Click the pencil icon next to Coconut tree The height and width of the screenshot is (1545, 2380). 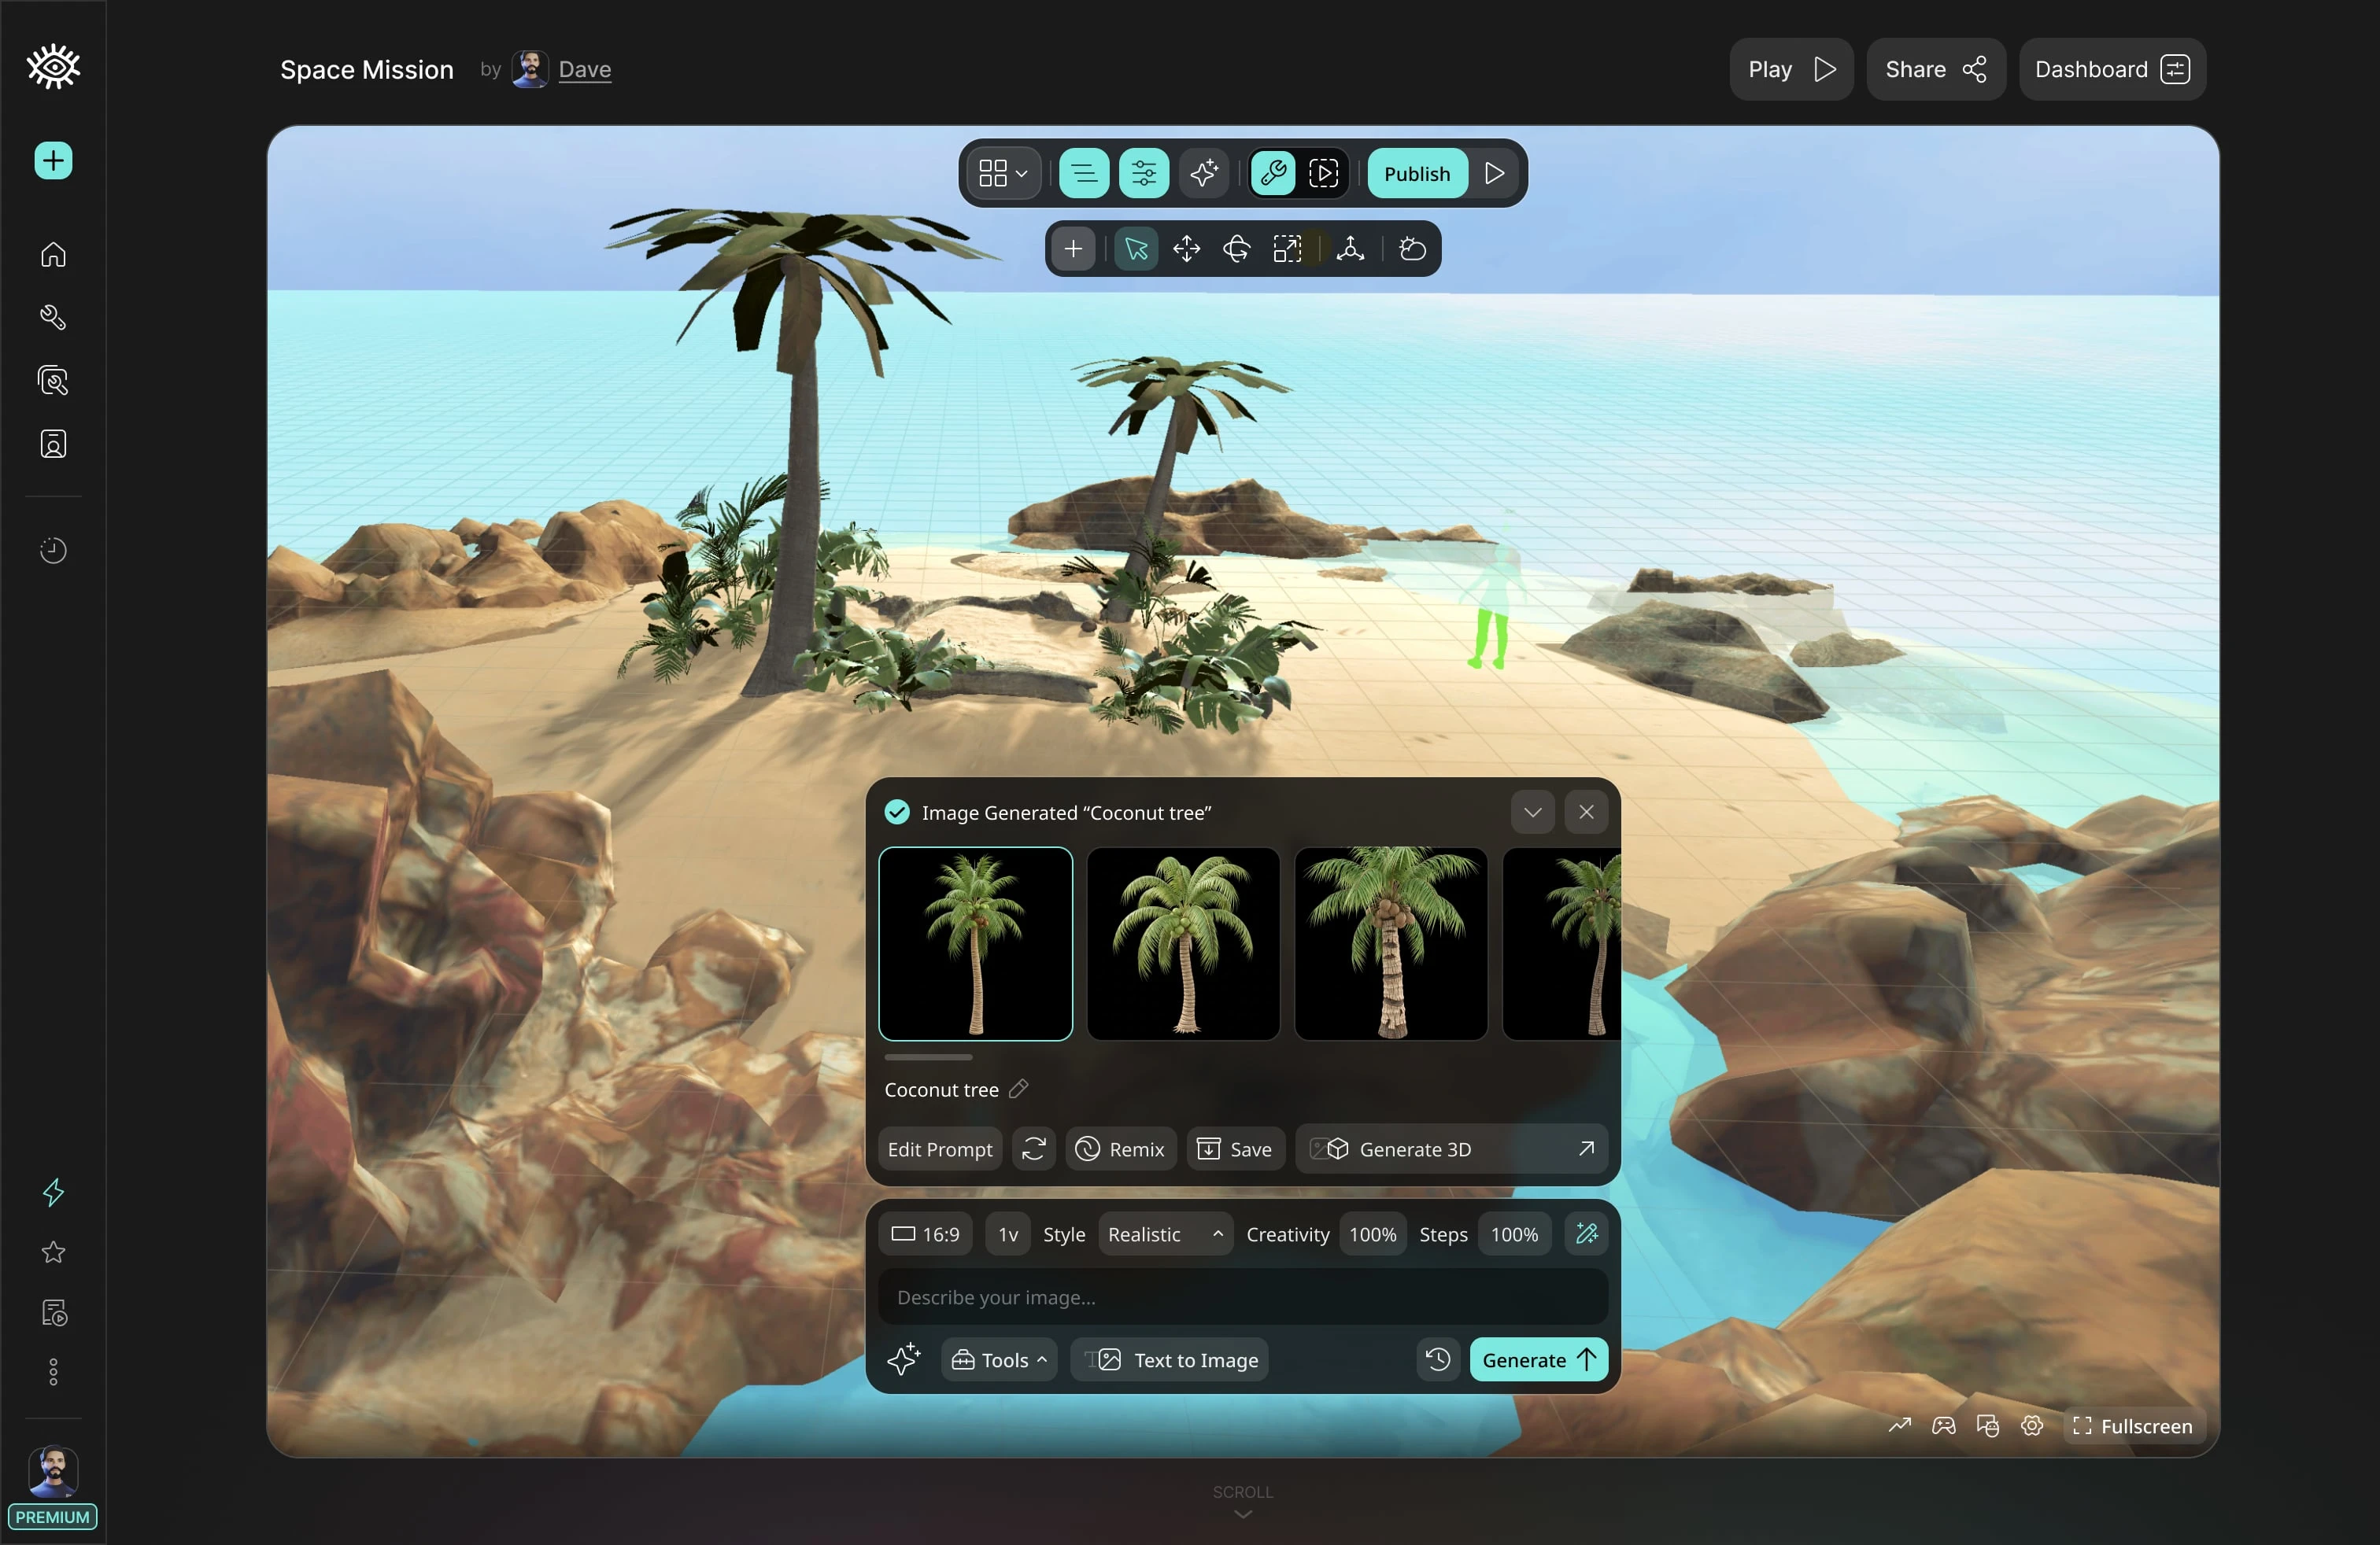(1018, 1090)
